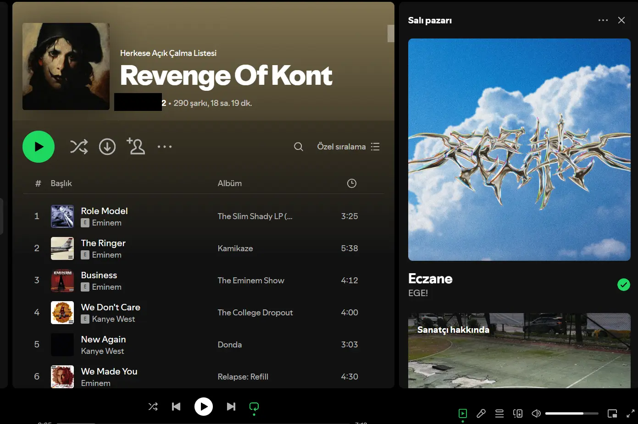
Task: Select the We Made You track title
Action: click(109, 371)
